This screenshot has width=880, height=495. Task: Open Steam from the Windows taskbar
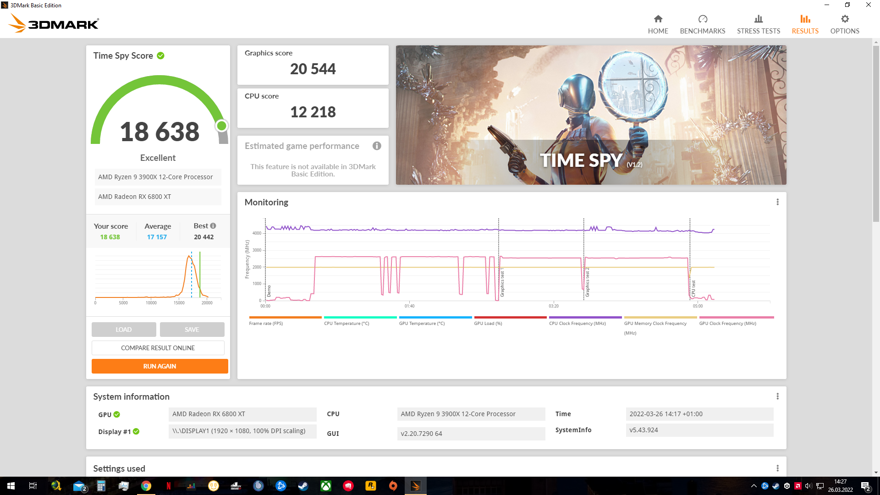tap(303, 486)
